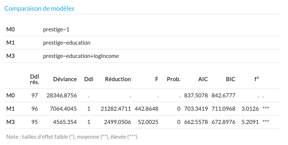Image resolution: width=288 pixels, height=145 pixels.
Task: Click the *** marker in the M3 row
Action: point(266,121)
